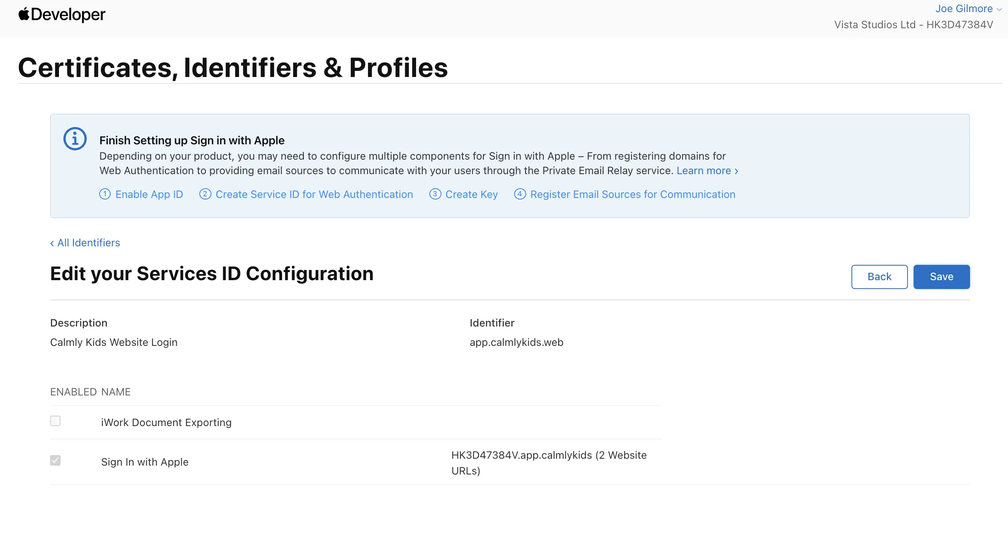Click the HK3D47384V.app.calmlykids Website URLs text
Image resolution: width=1008 pixels, height=545 pixels.
pos(549,463)
